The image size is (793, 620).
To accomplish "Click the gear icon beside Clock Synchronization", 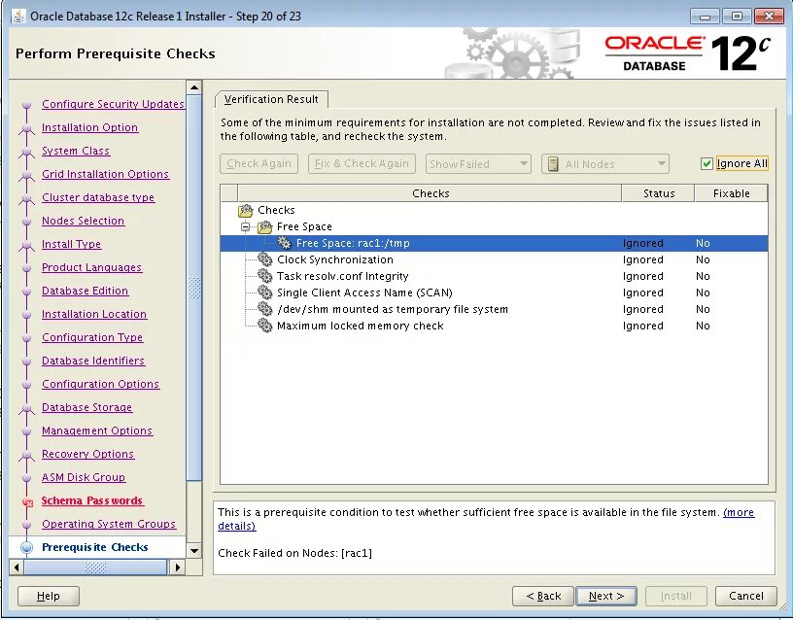I will pyautogui.click(x=264, y=259).
